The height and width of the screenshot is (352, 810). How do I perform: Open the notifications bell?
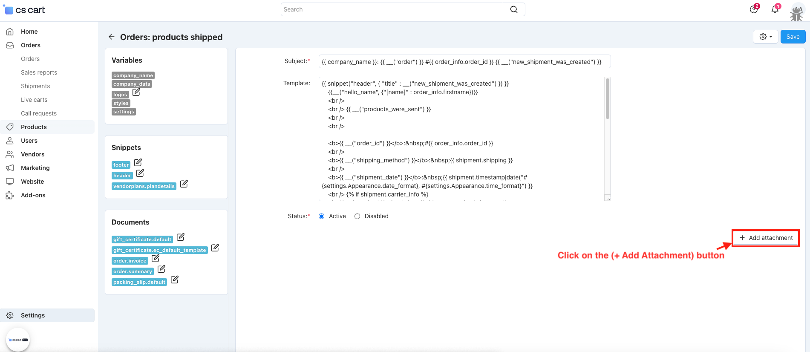point(775,9)
